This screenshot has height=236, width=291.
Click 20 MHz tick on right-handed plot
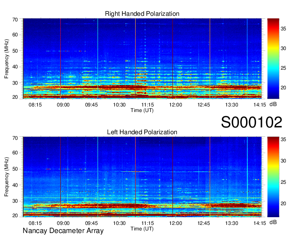click(x=15, y=97)
